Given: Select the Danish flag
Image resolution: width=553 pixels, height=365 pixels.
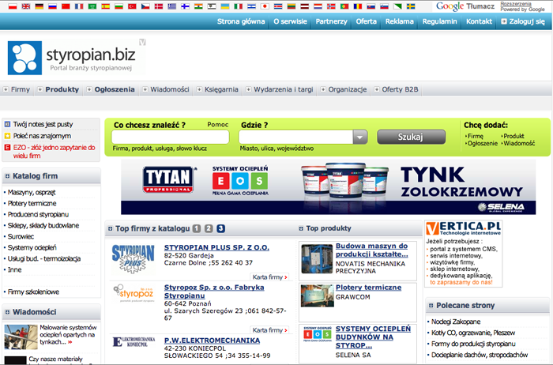Looking at the screenshot, I should point(159,6).
